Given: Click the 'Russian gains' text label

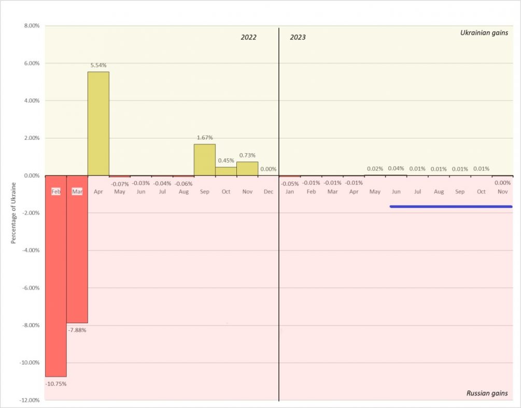Looking at the screenshot, I should click(x=487, y=394).
